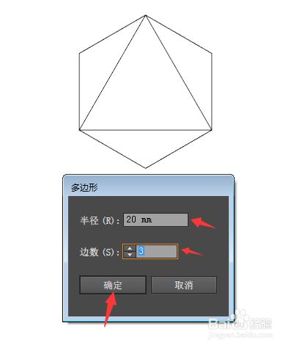294x348 pixels.
Task: Click the apex vertex shared by hexagon and triangle
Action: pyautogui.click(x=146, y=15)
